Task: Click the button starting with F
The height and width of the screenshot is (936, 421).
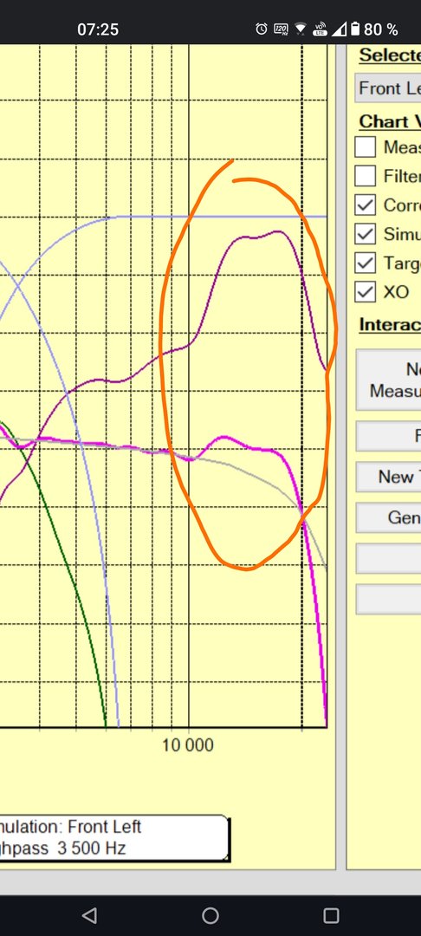Action: click(389, 436)
